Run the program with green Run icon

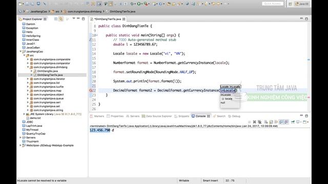click(x=139, y=4)
